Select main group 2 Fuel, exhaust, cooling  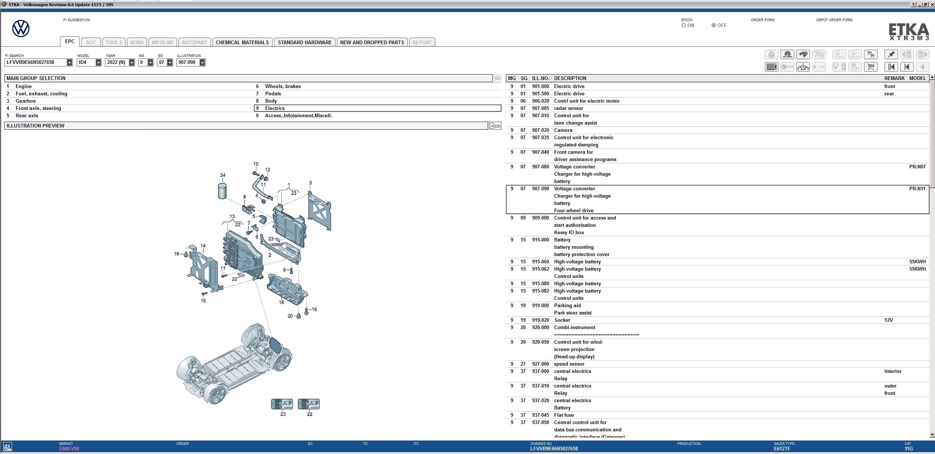(128, 94)
